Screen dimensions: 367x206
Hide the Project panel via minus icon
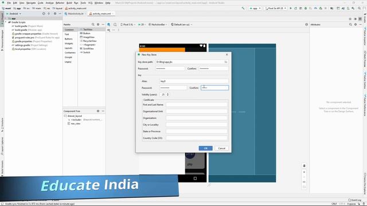coord(60,14)
